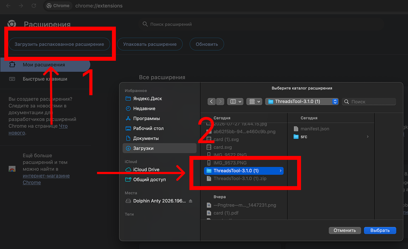
Task: Select the ThreadsTool-3.1.0 (1).zip file
Action: tap(240, 178)
